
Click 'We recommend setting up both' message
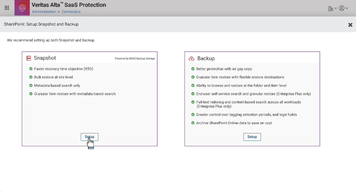coord(51,40)
